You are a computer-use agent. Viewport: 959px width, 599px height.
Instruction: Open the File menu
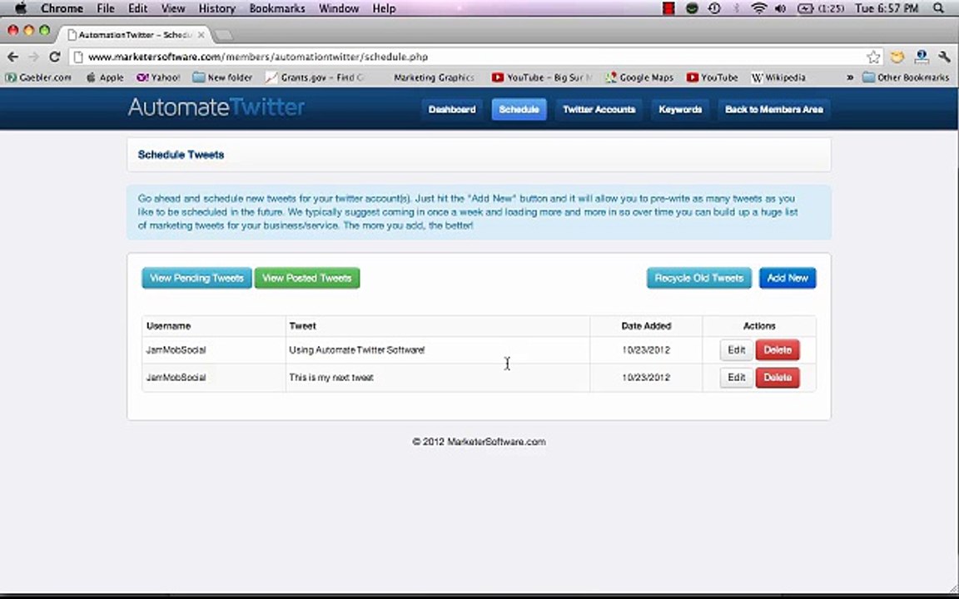[105, 8]
